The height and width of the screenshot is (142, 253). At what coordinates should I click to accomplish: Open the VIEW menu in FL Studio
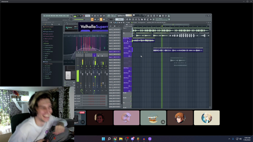tap(57, 16)
